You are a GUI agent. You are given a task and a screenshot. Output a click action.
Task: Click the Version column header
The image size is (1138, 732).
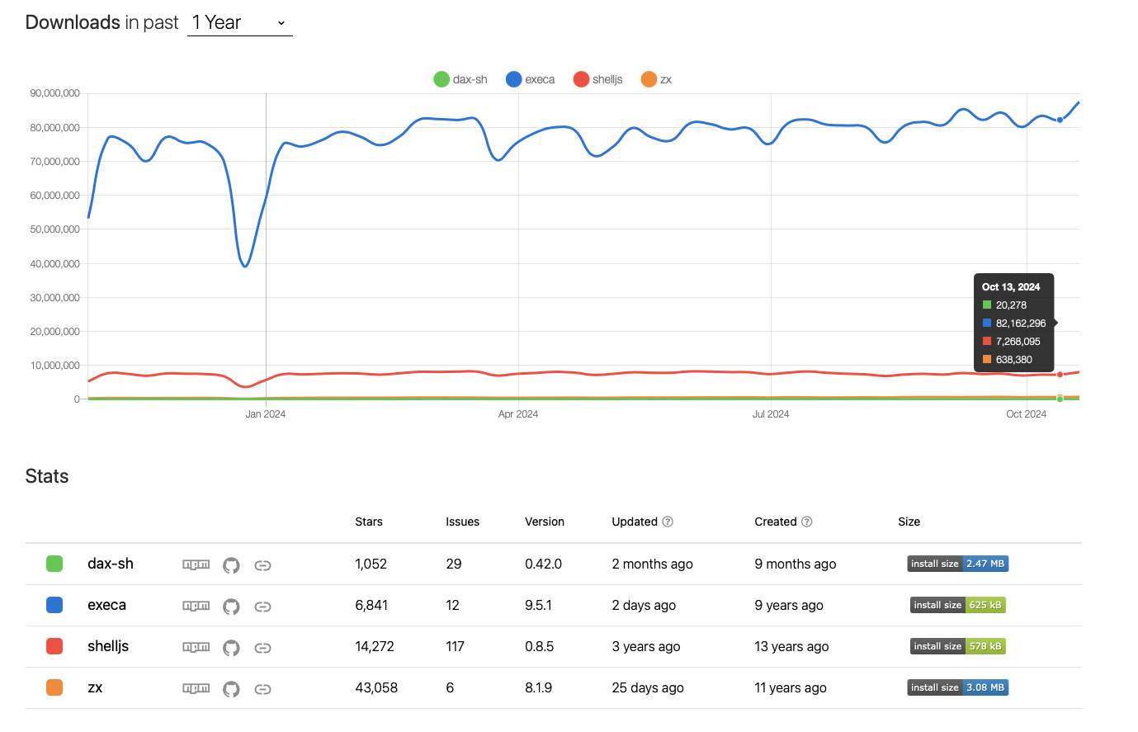pyautogui.click(x=545, y=522)
